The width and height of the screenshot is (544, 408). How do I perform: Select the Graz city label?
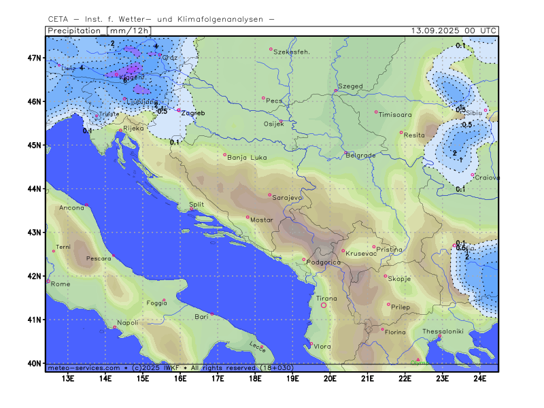click(x=170, y=58)
